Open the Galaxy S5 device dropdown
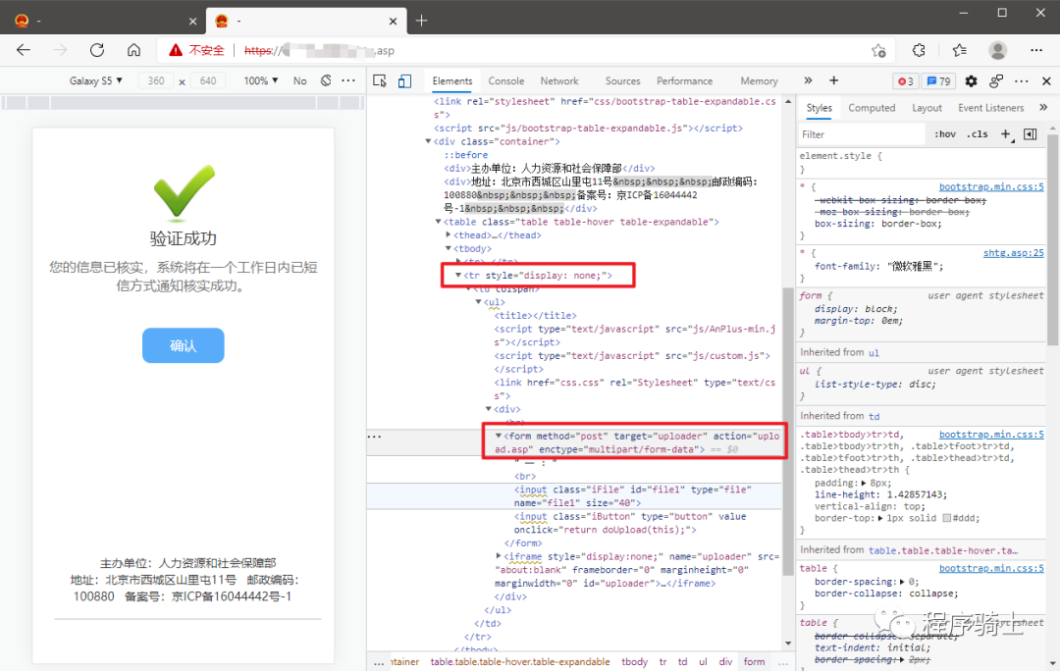1060x671 pixels. coord(96,80)
